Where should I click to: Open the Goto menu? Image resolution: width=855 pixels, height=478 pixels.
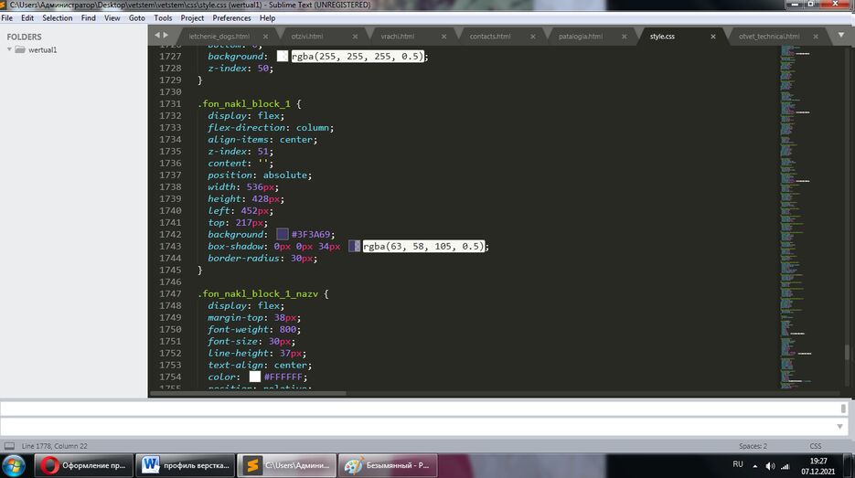click(x=137, y=18)
